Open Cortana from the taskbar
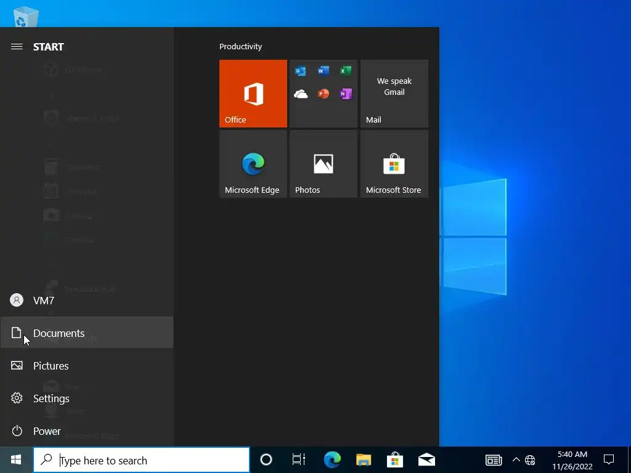 266,459
